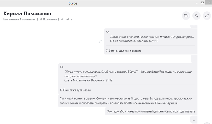
Task: Click the magnifier icon beside Найти
Action: (62, 19)
